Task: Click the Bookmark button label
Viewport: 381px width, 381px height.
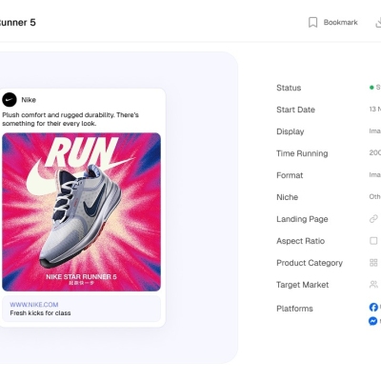Action: coord(340,22)
